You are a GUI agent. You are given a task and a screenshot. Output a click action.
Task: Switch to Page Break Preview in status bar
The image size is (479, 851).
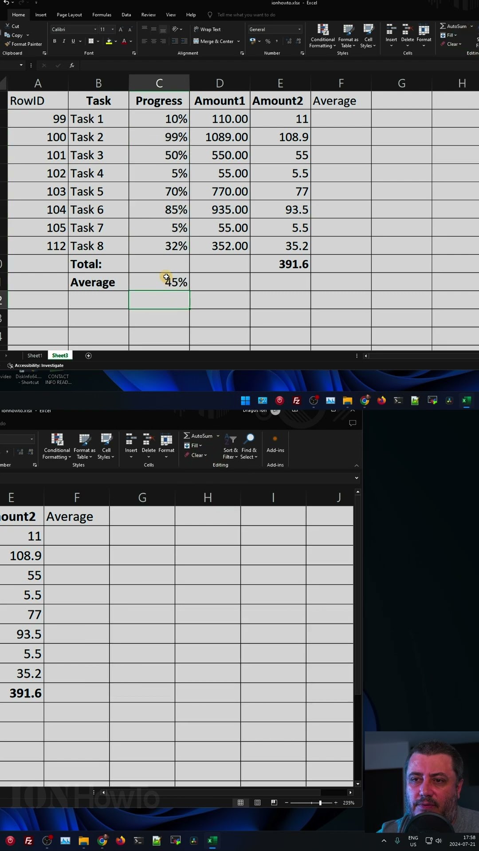[x=274, y=802]
